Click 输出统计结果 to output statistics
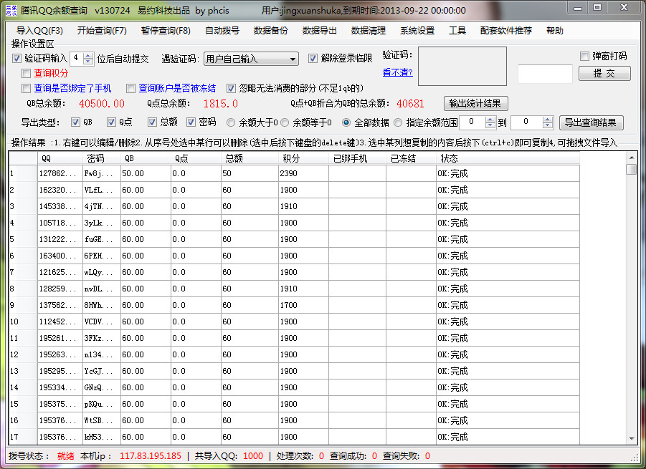646x469 pixels. click(475, 103)
